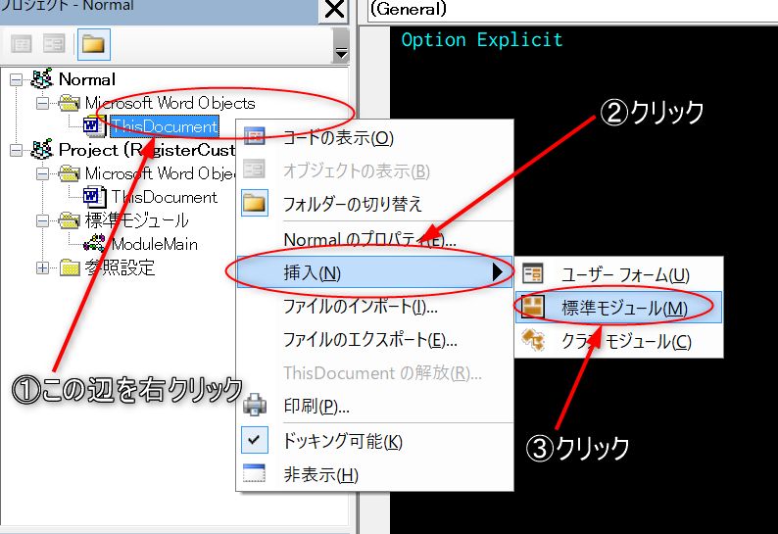
Task: Open the toolbar overflow dropdown arrow
Action: [341, 46]
